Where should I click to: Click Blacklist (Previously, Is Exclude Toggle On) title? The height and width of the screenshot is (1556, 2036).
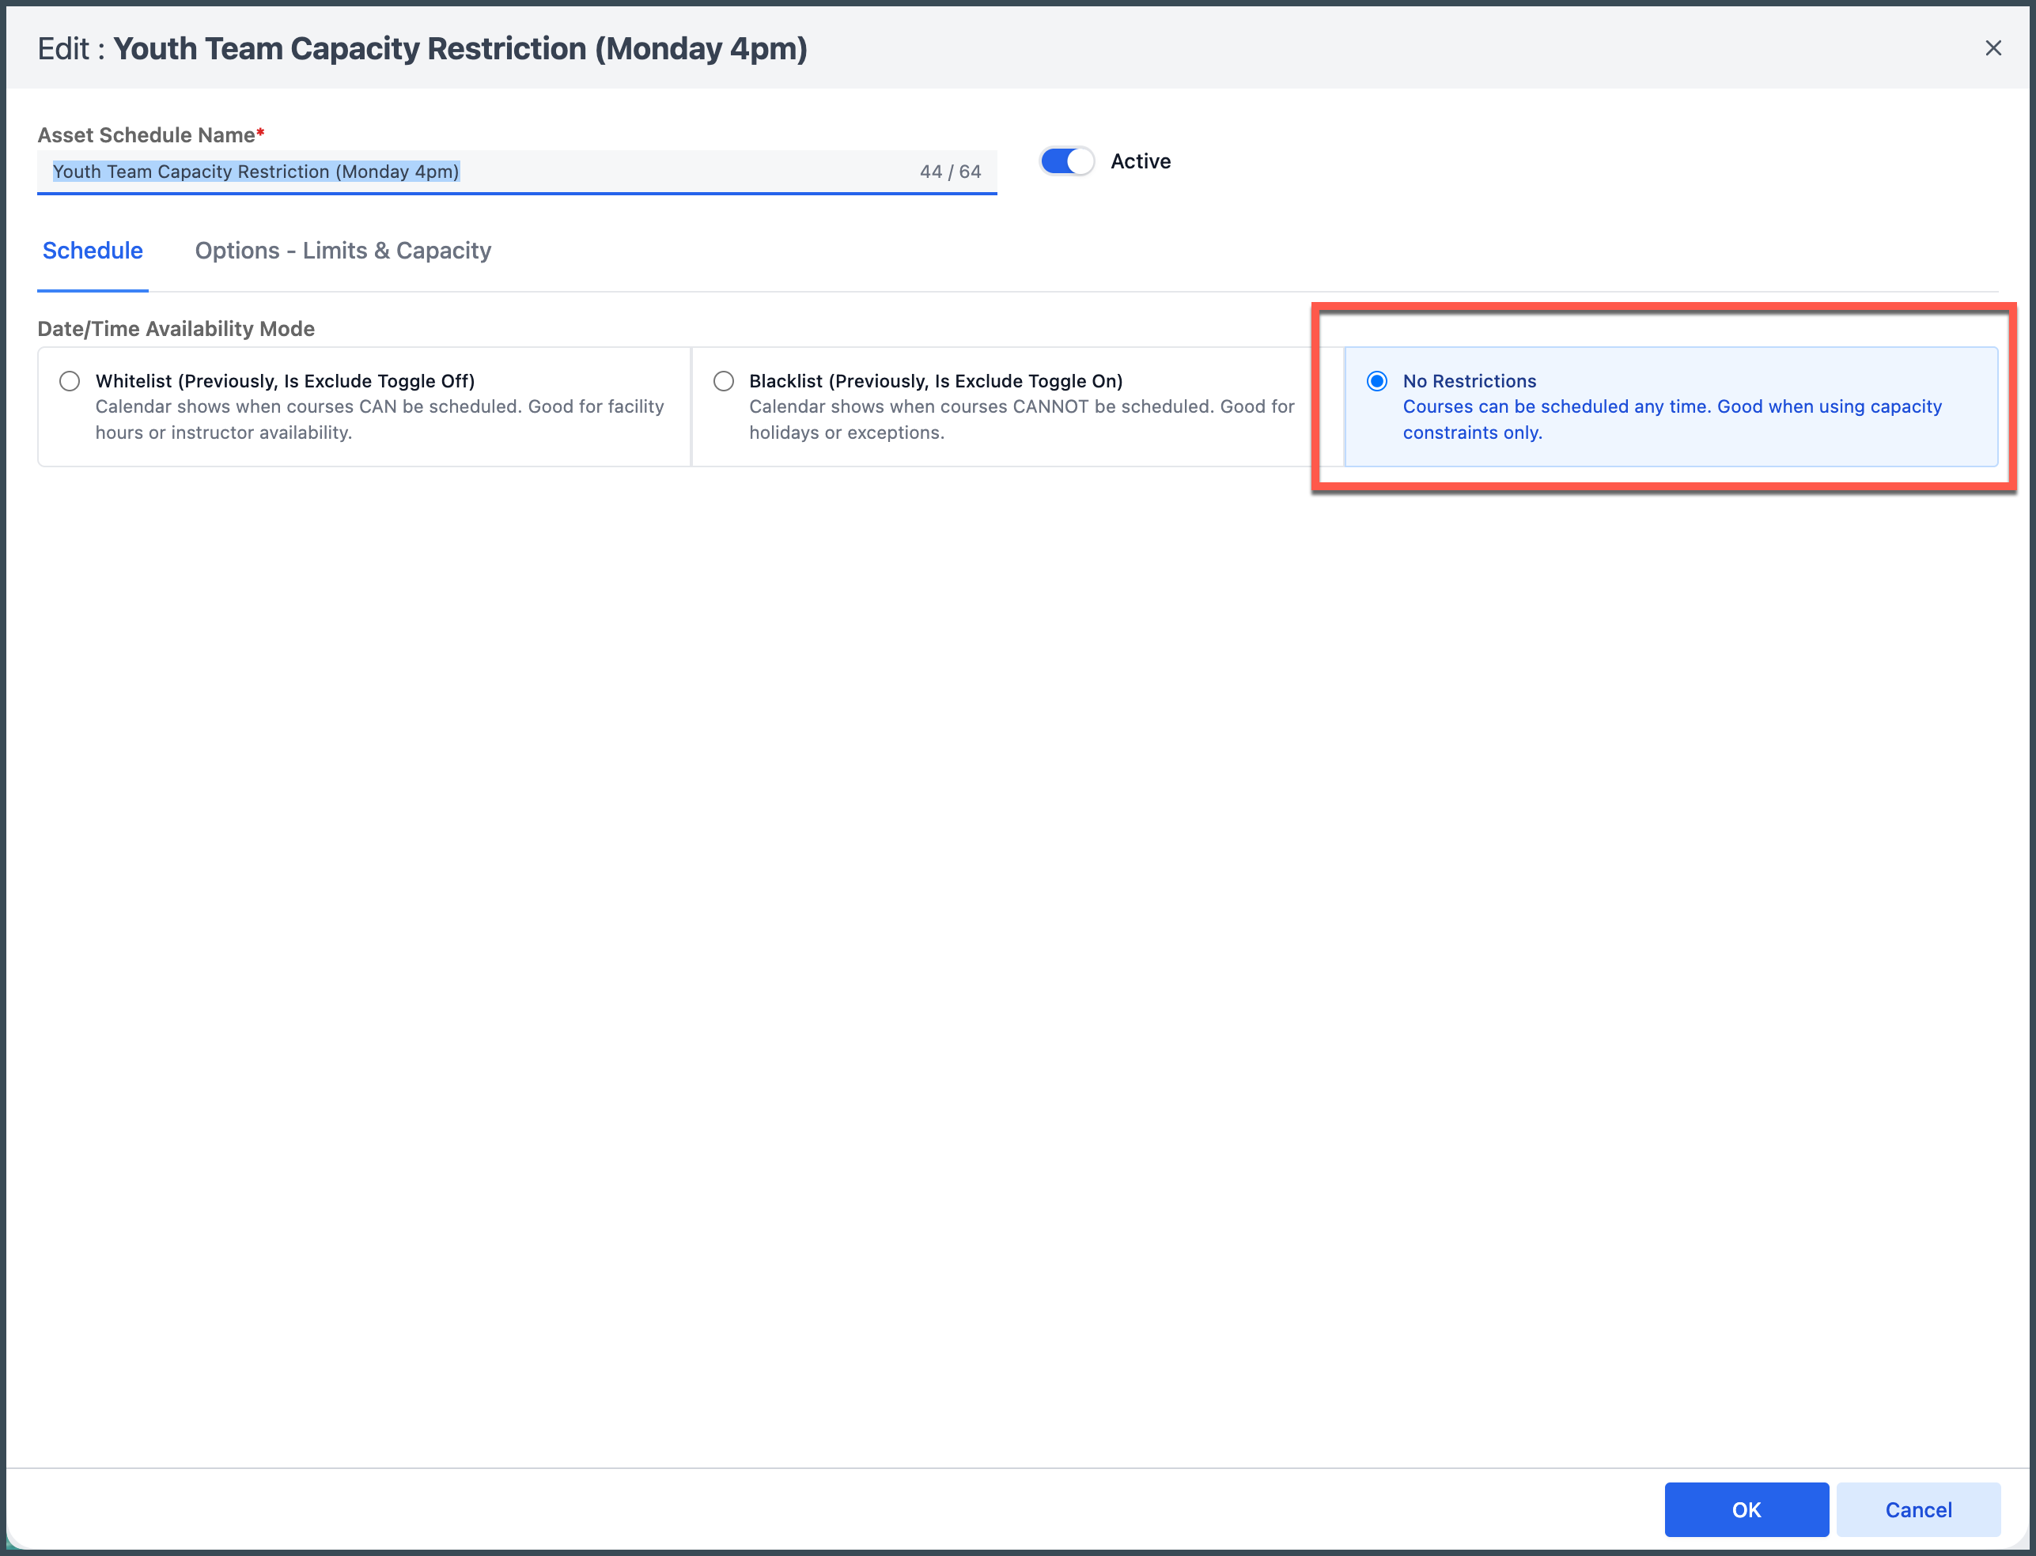point(936,380)
